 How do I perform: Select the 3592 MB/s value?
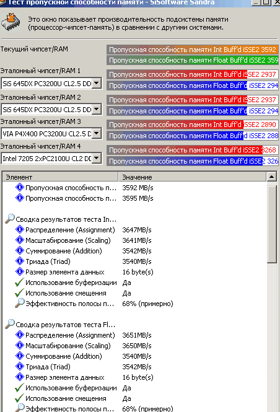(138, 188)
